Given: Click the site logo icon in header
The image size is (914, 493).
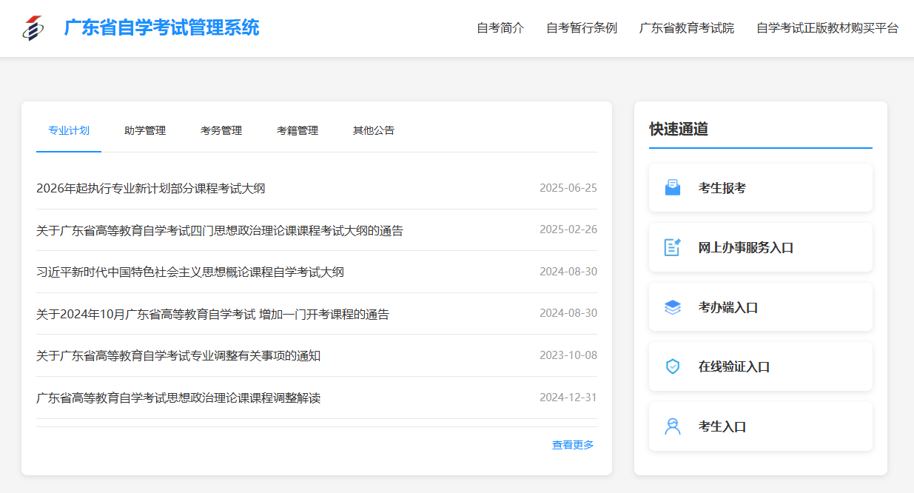Looking at the screenshot, I should 33,28.
